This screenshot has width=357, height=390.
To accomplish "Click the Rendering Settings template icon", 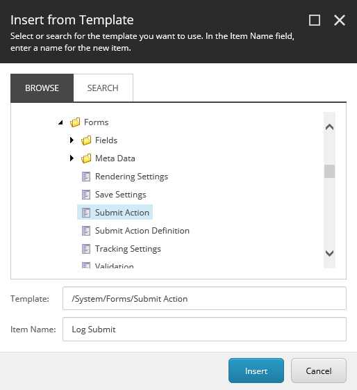I will [86, 177].
